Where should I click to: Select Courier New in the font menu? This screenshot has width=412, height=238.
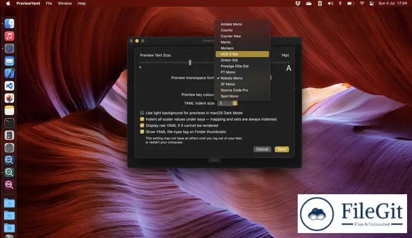pyautogui.click(x=242, y=36)
